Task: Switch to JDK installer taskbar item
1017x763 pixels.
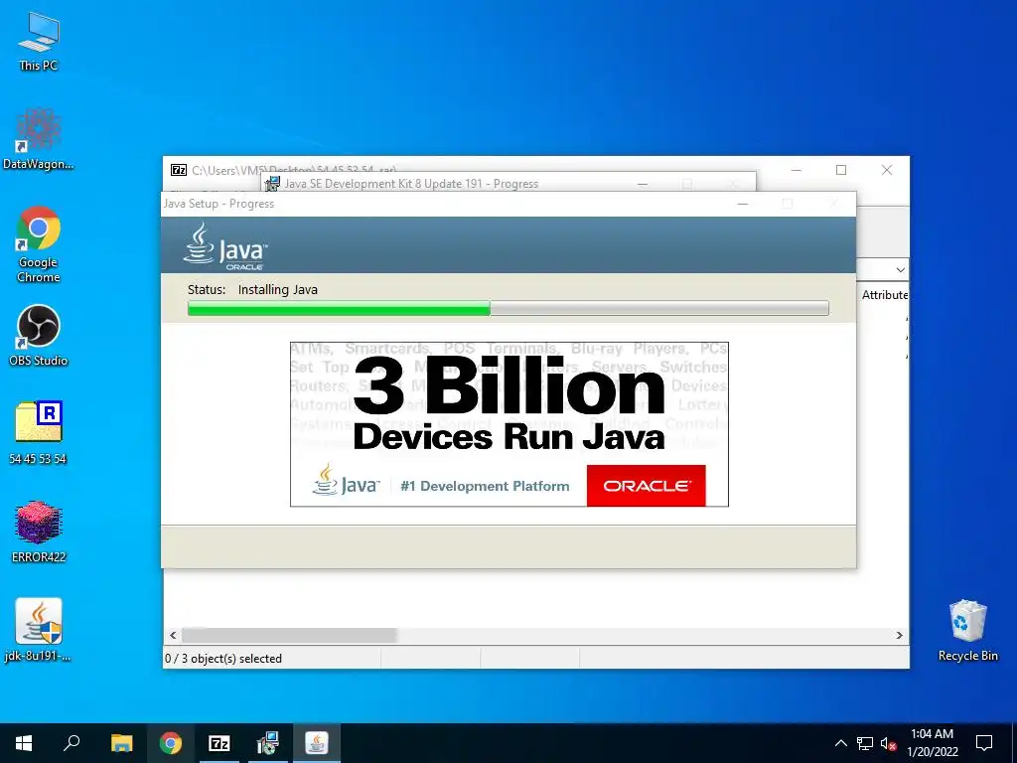Action: click(268, 743)
